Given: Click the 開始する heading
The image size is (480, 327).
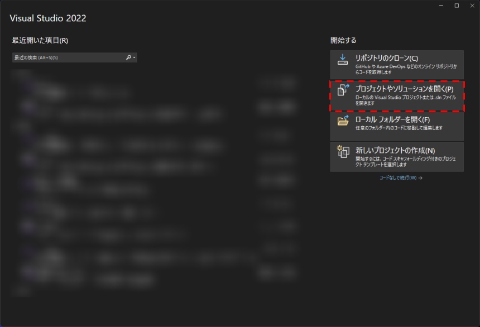Looking at the screenshot, I should 343,40.
